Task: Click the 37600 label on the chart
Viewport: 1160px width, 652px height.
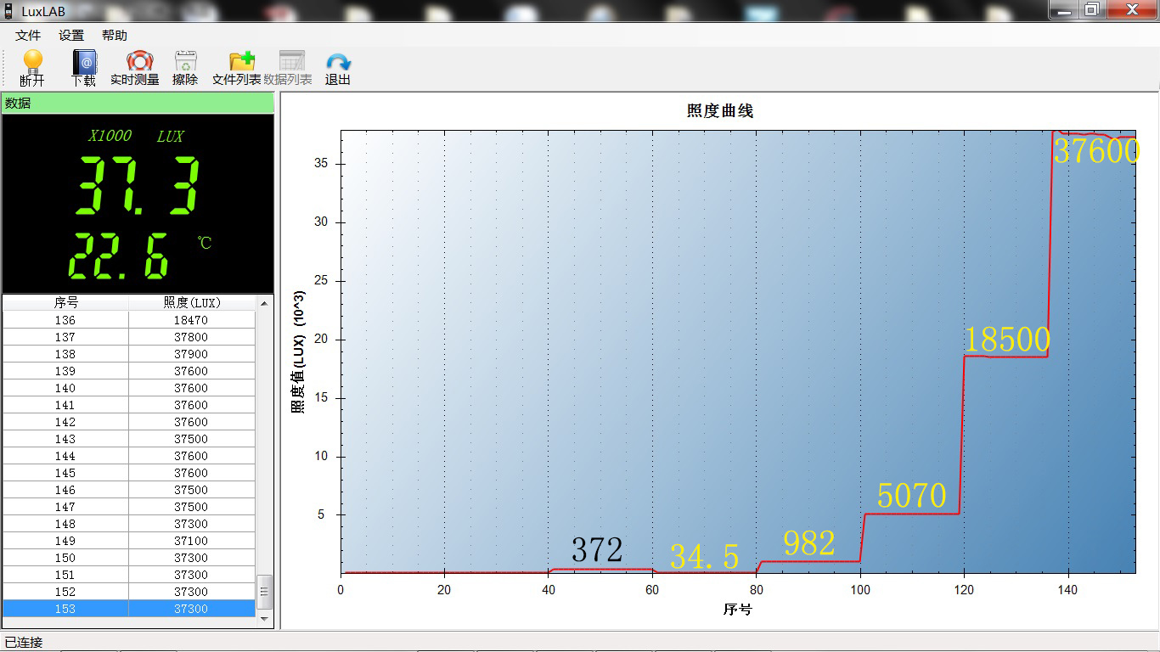Action: 1096,151
